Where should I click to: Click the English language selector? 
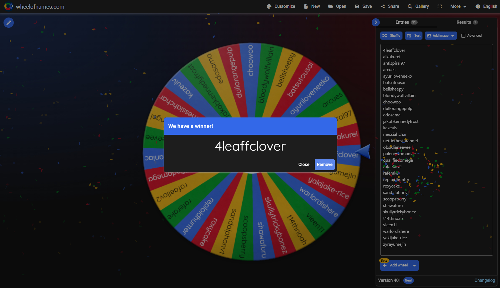click(x=486, y=6)
